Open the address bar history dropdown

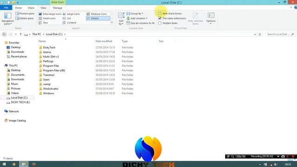click(255, 34)
